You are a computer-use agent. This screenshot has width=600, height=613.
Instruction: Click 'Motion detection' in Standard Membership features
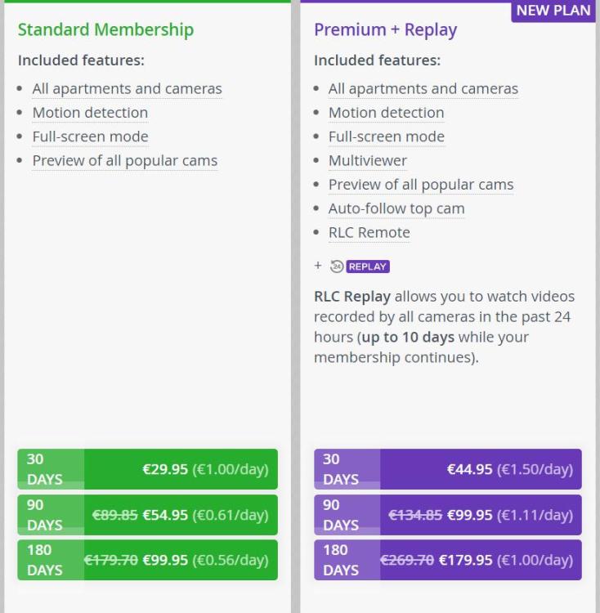point(90,113)
